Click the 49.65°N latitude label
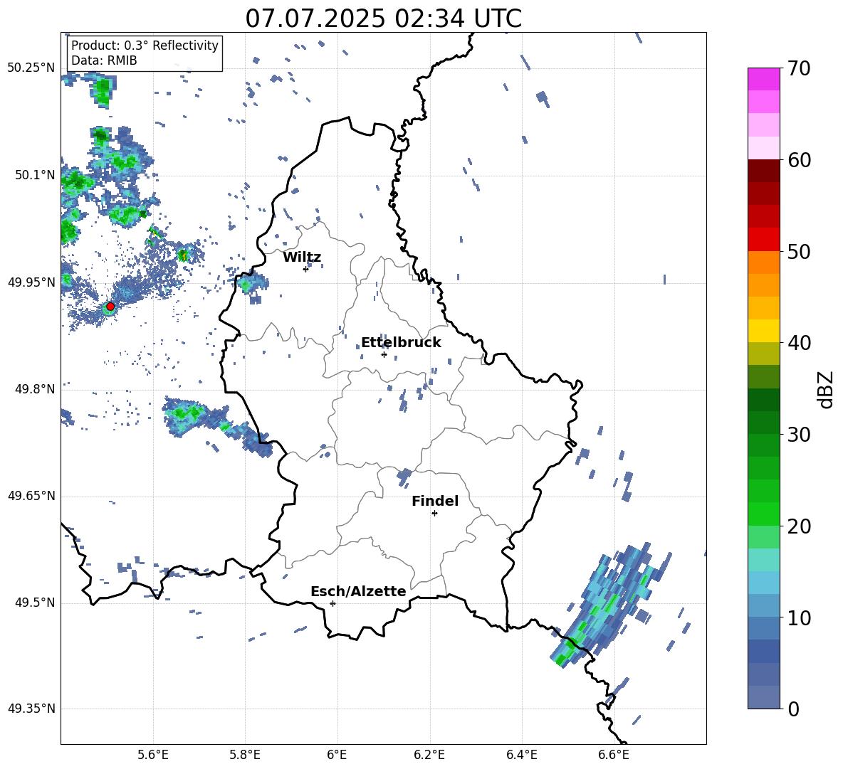Viewport: 843px width, 769px height. pyautogui.click(x=31, y=495)
